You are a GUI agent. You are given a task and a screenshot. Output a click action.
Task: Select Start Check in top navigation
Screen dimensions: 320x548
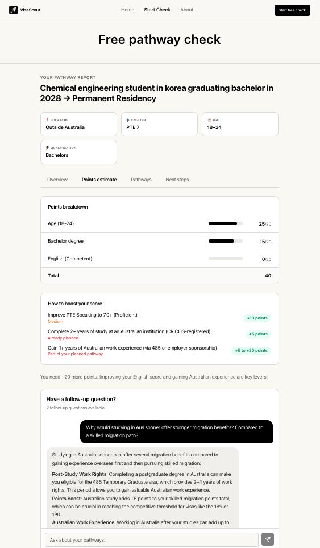click(x=157, y=10)
